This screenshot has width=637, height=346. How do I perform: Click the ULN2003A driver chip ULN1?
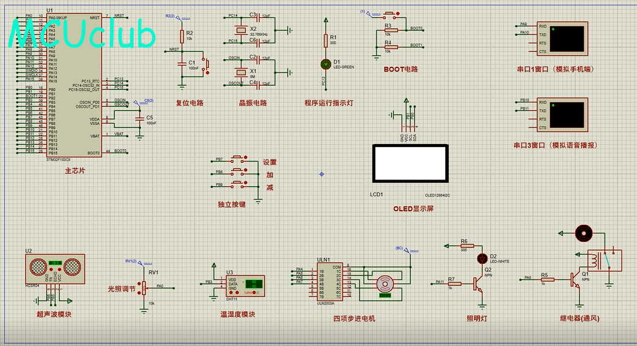click(330, 282)
